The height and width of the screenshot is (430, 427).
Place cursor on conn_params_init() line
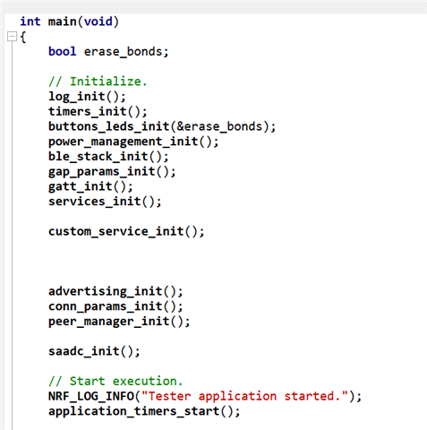click(115, 306)
